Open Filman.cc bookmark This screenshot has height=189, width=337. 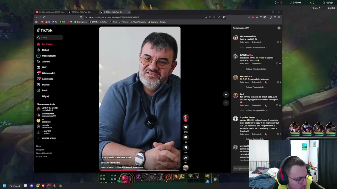point(124,22)
